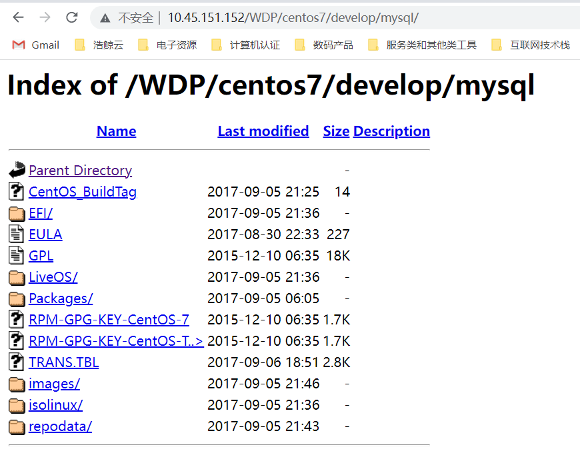580x457 pixels.
Task: Open the 计算机认证 bookmark folder
Action: click(x=245, y=45)
